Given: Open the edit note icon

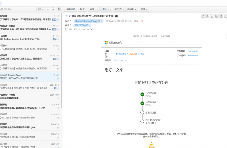Looking at the screenshot, I should coord(212,17).
